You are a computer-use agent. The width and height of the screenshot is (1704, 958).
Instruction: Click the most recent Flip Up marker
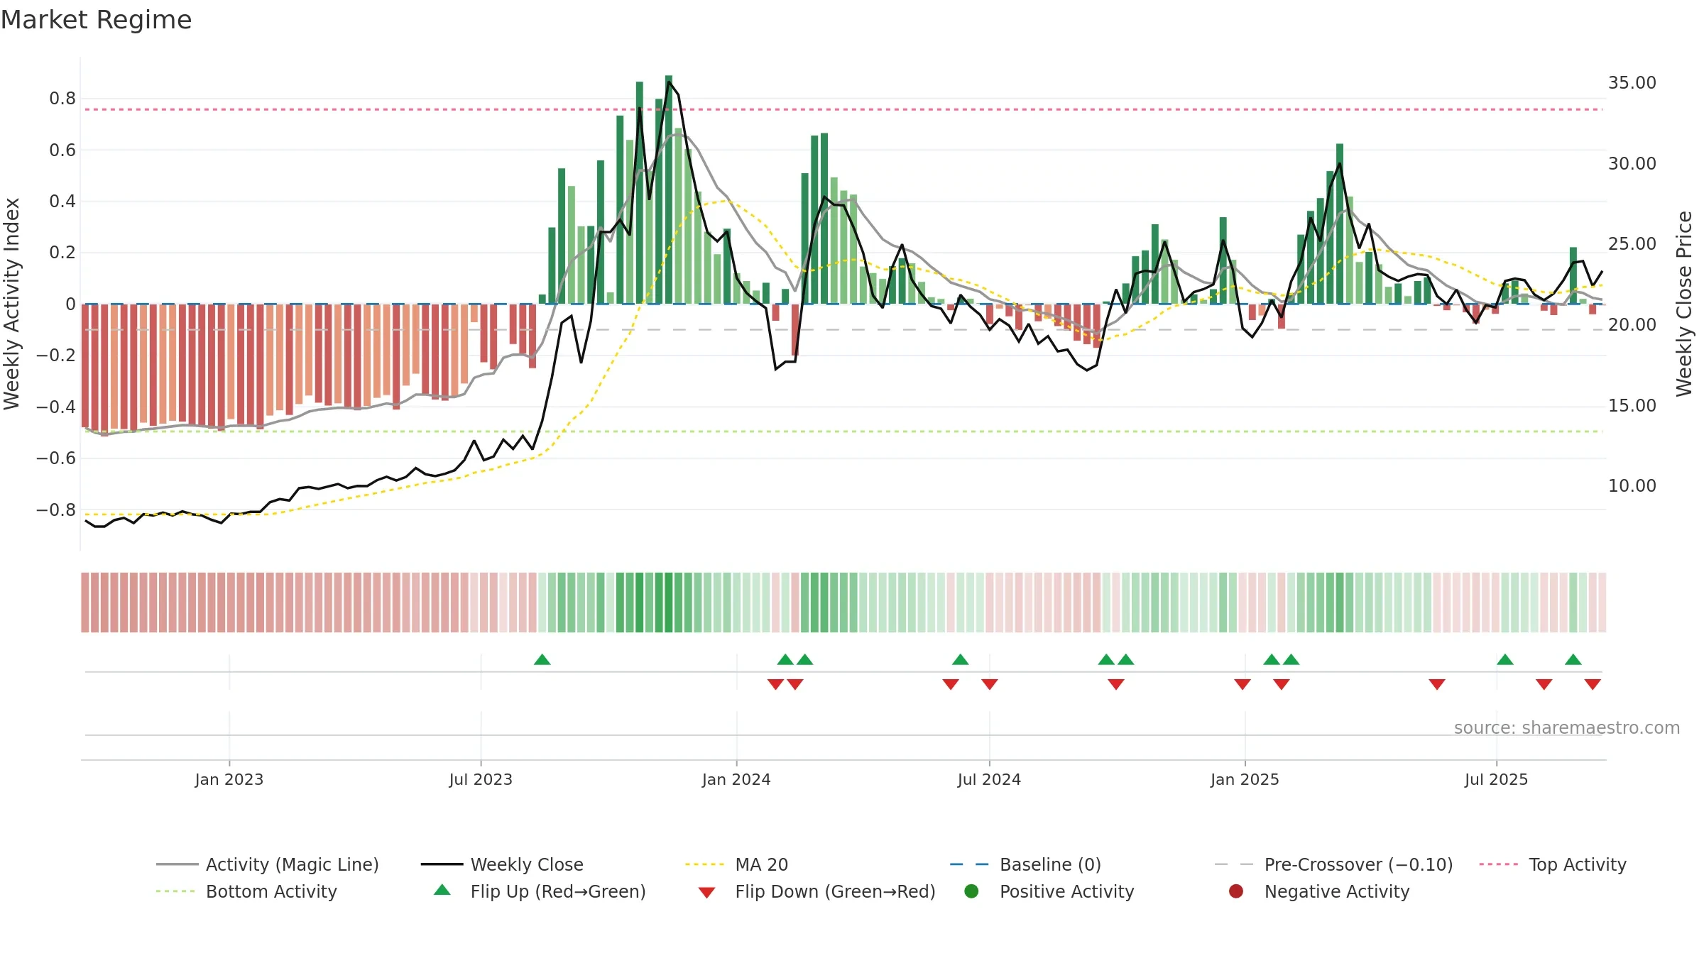tap(1573, 660)
